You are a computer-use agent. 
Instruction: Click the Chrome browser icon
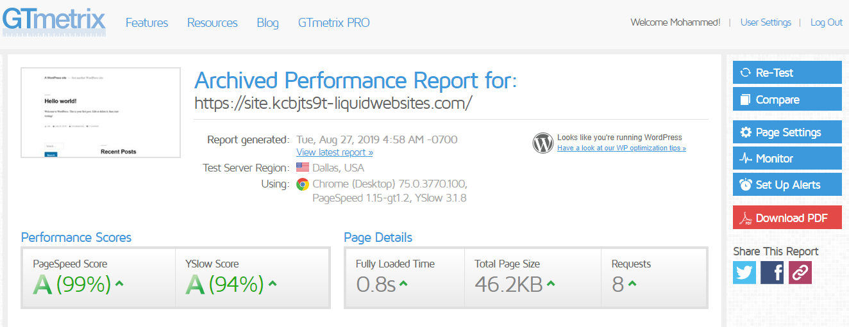pyautogui.click(x=302, y=184)
